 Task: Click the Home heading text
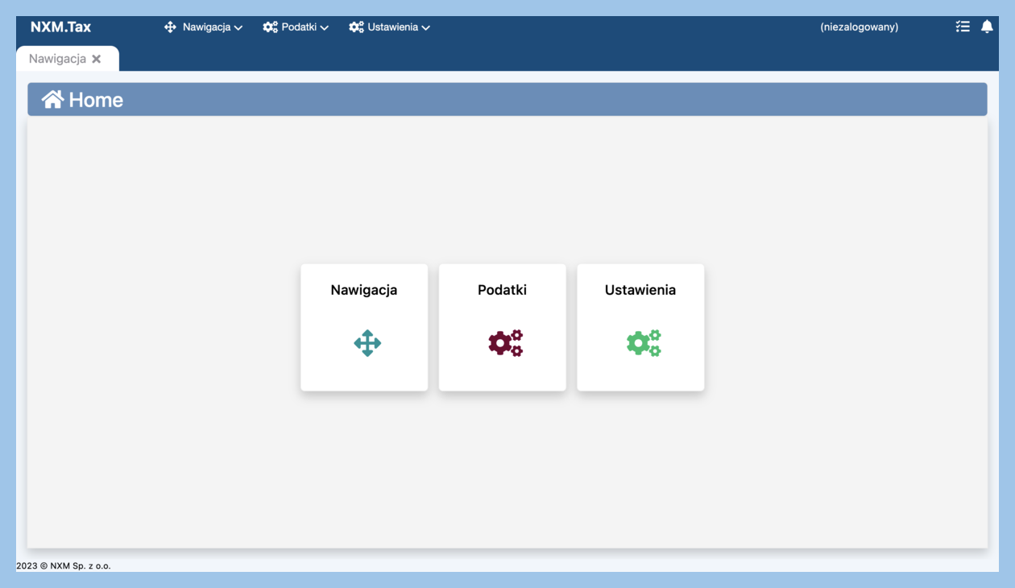pos(96,100)
